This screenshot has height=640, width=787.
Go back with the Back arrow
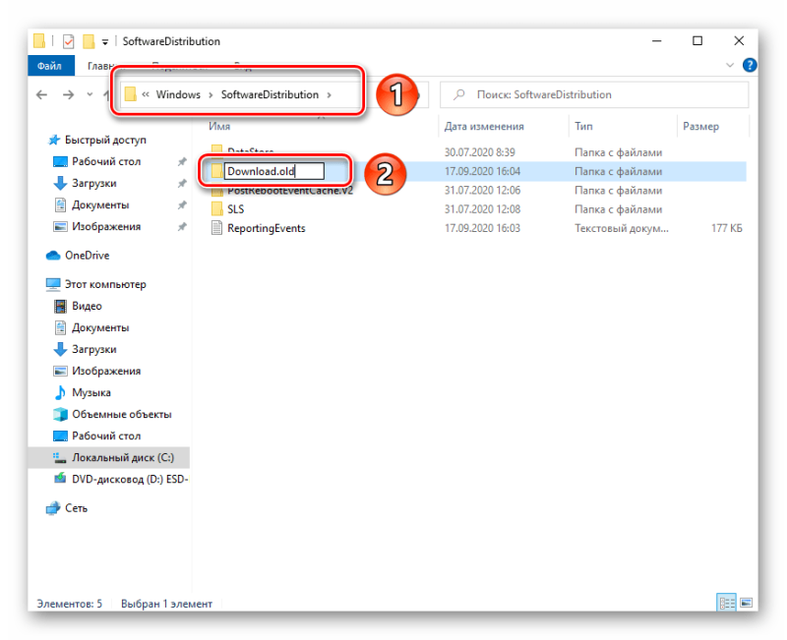(41, 94)
